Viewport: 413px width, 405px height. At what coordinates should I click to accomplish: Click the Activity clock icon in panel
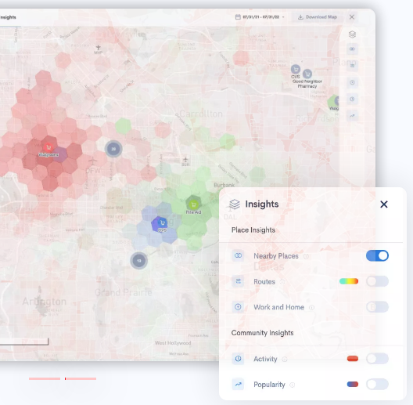[238, 359]
